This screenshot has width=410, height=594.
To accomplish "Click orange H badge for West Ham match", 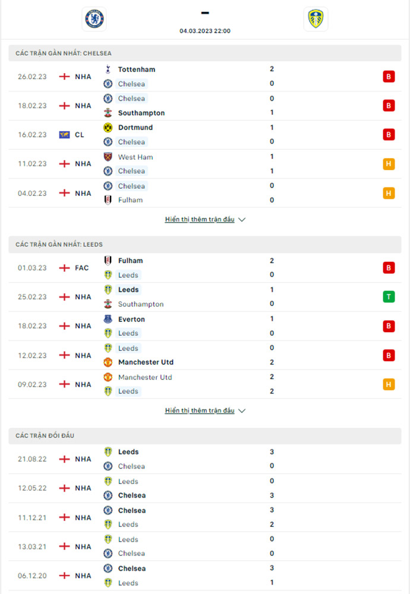I will (x=389, y=164).
